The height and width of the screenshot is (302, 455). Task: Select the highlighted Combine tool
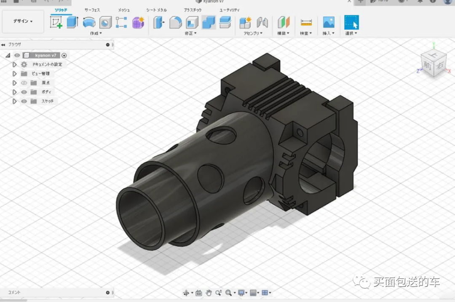[209, 22]
